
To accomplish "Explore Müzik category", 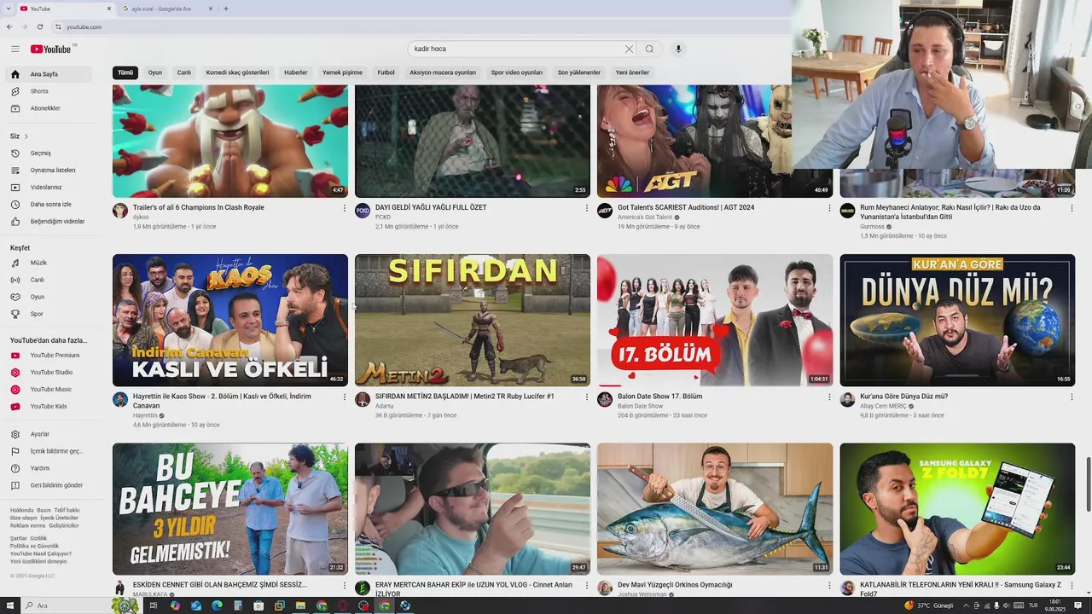I will click(x=49, y=263).
